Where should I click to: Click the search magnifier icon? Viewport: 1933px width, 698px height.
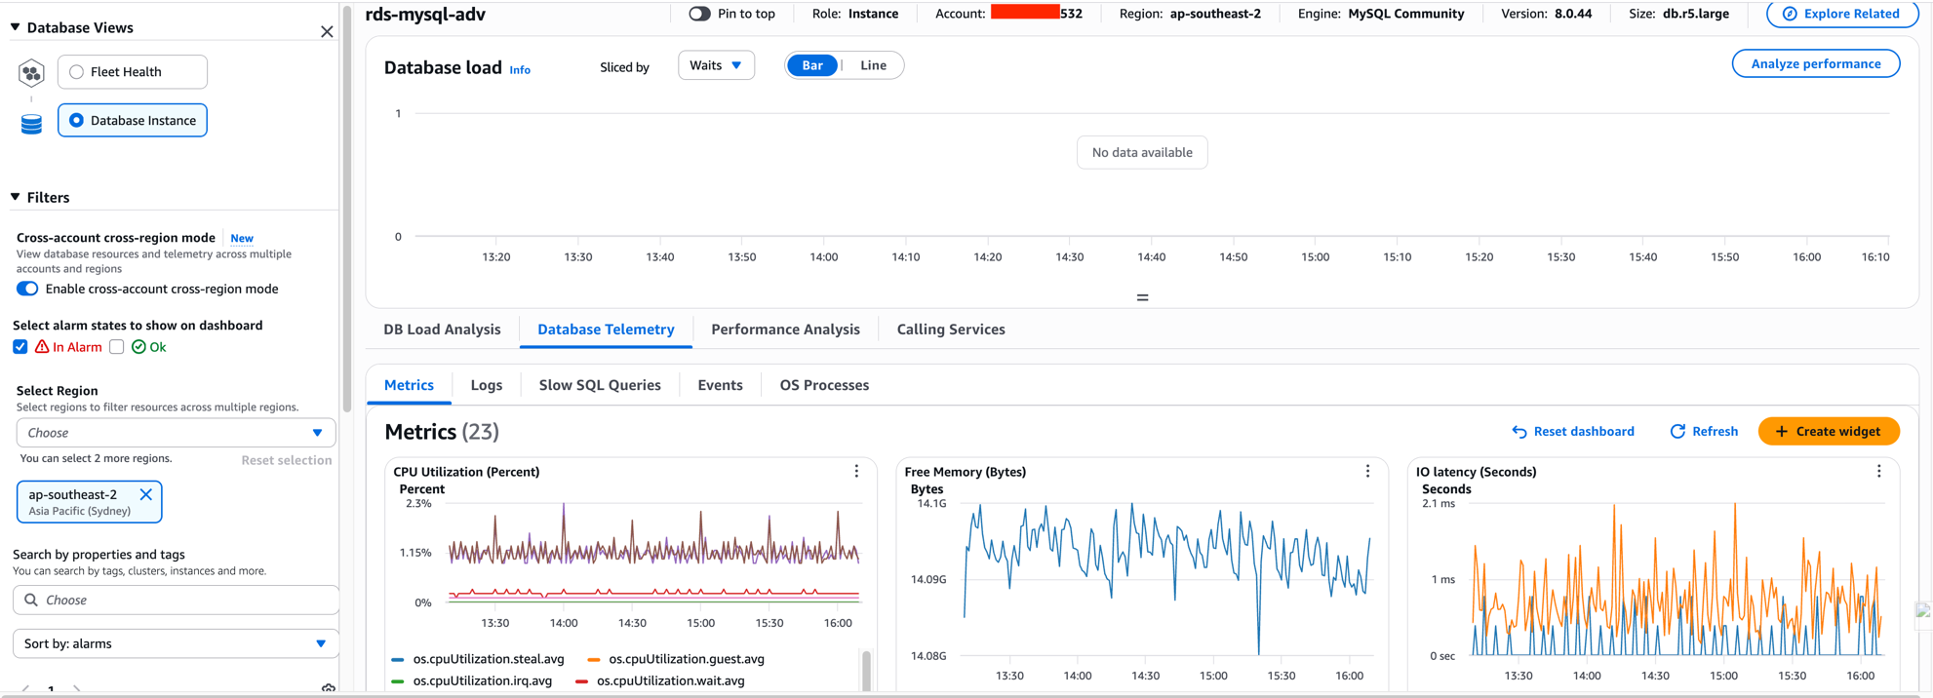pyautogui.click(x=31, y=600)
